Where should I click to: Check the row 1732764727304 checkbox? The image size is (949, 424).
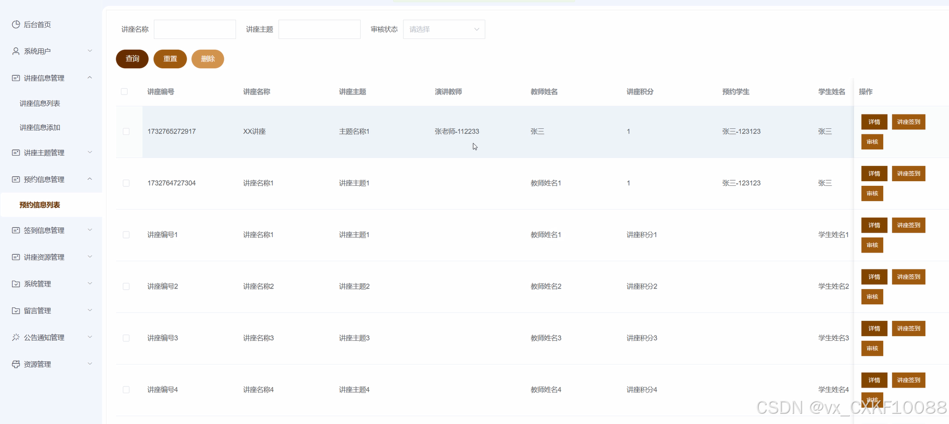pos(126,183)
